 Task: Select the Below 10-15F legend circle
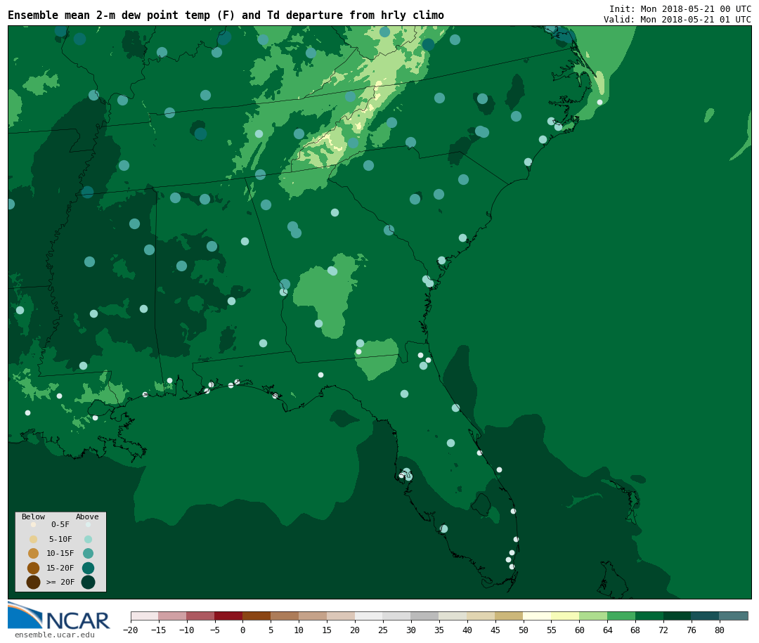pos(34,553)
